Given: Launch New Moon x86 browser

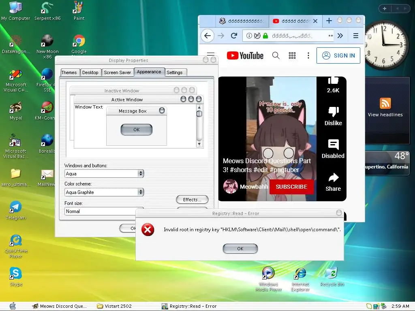Looking at the screenshot, I should (x=47, y=47).
